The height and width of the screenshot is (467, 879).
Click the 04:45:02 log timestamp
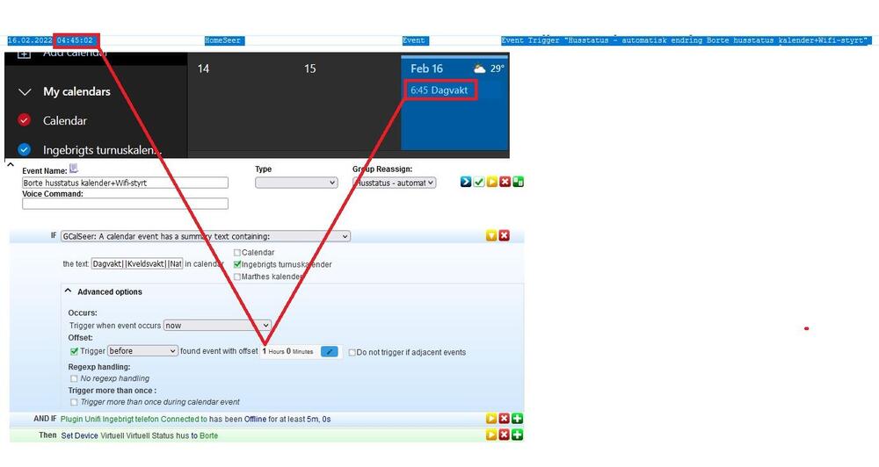pyautogui.click(x=75, y=40)
